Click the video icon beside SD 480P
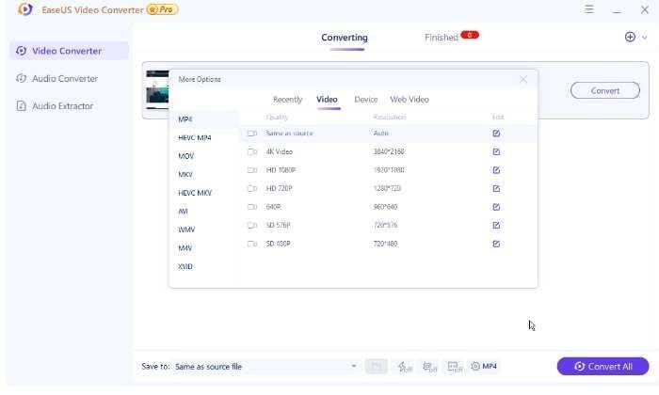Image resolution: width=659 pixels, height=395 pixels. pos(252,244)
